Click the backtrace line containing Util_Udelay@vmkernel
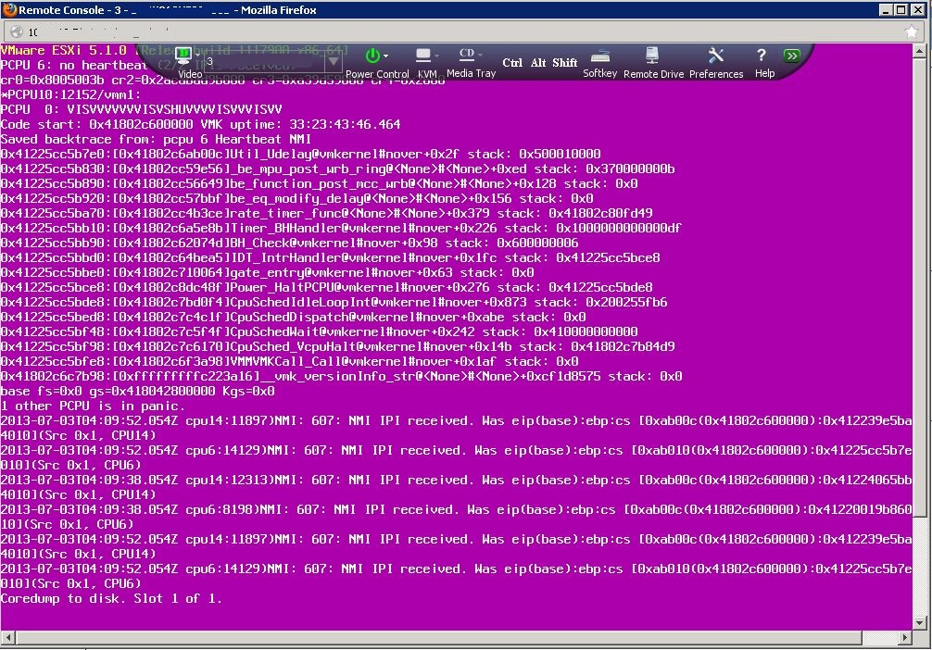This screenshot has height=650, width=932. [301, 154]
